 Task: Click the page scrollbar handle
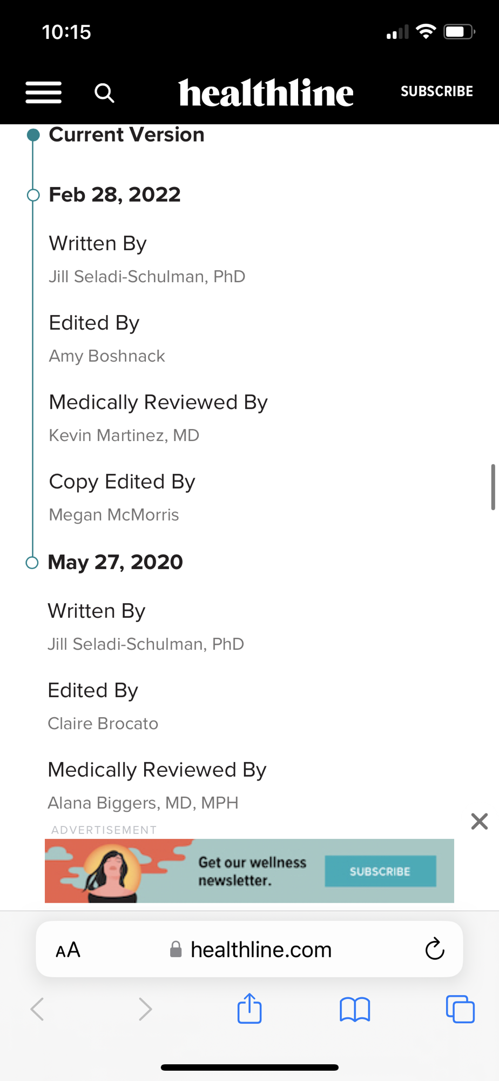(x=493, y=486)
